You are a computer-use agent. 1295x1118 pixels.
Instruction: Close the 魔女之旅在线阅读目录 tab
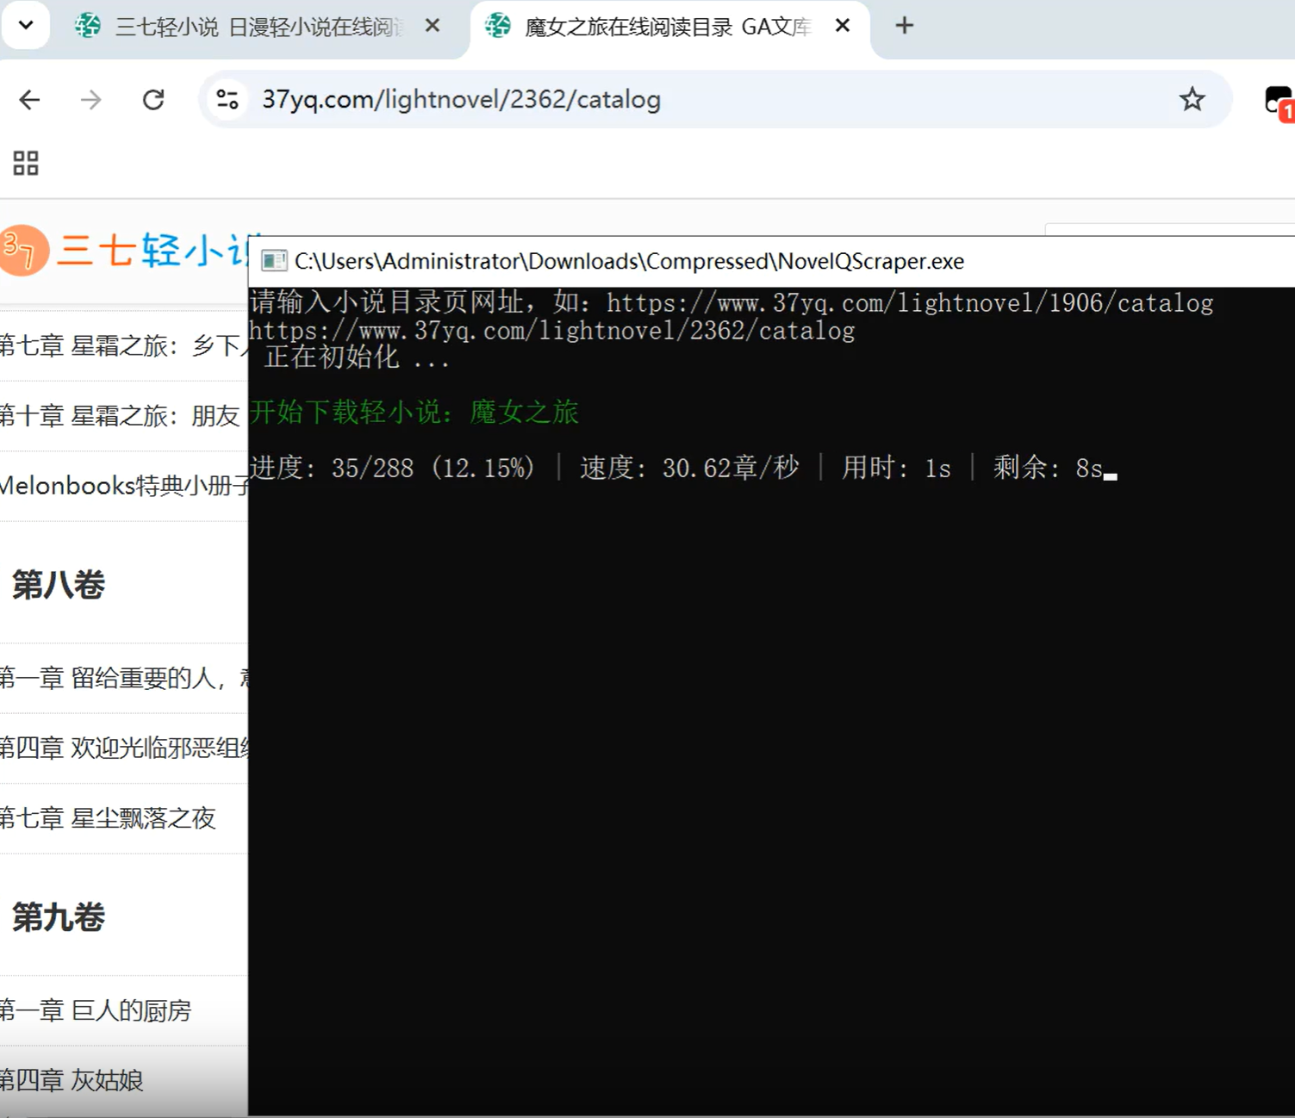843,26
